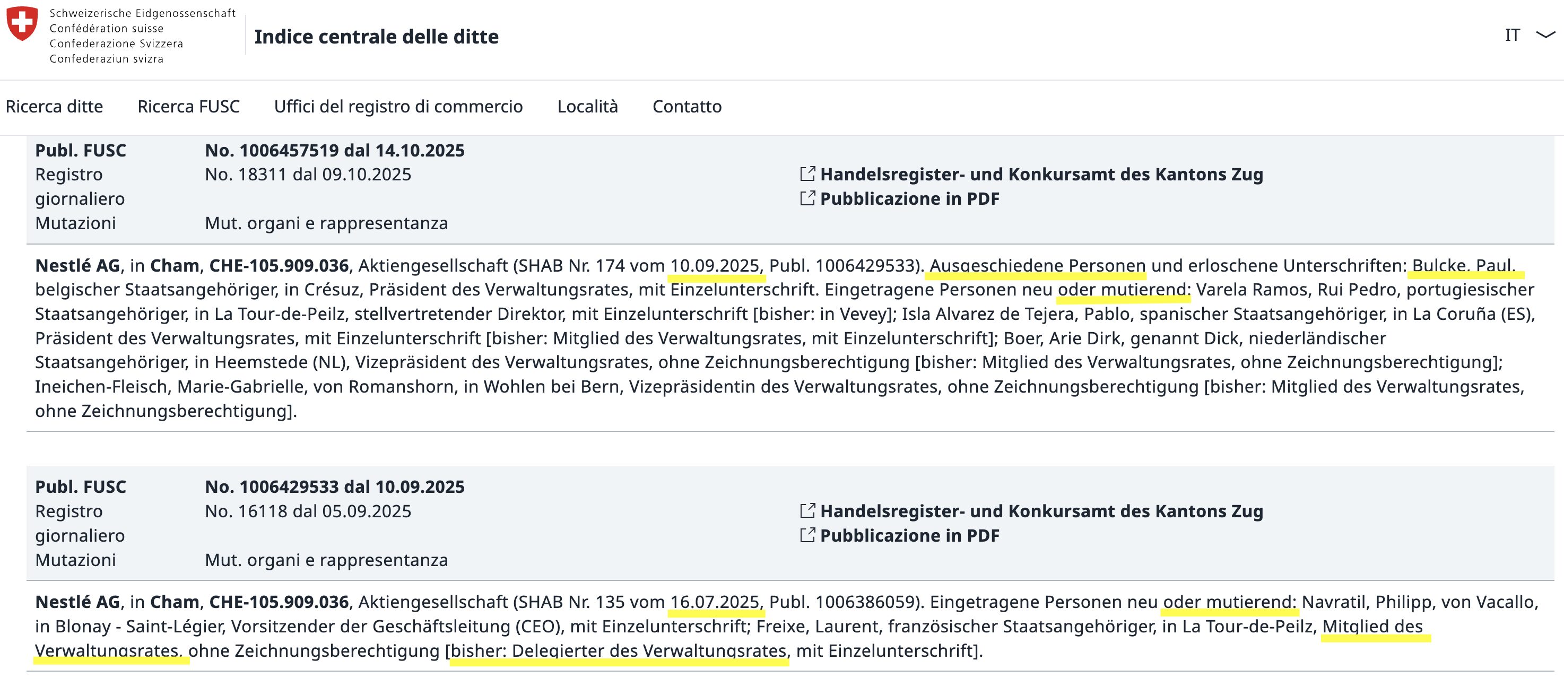The height and width of the screenshot is (695, 1564).
Task: Click external-link icon beside first Handelsregister Zug link
Action: 807,174
